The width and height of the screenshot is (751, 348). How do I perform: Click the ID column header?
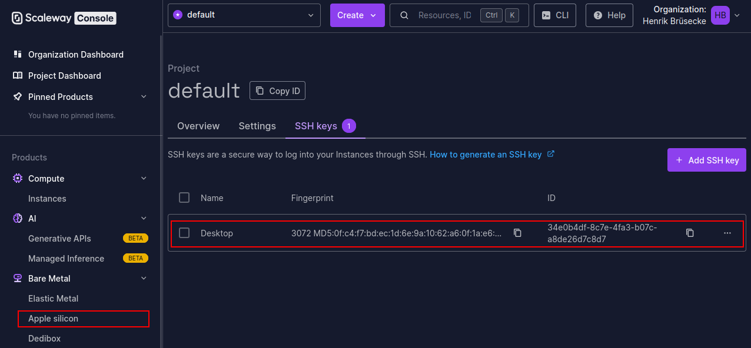551,198
